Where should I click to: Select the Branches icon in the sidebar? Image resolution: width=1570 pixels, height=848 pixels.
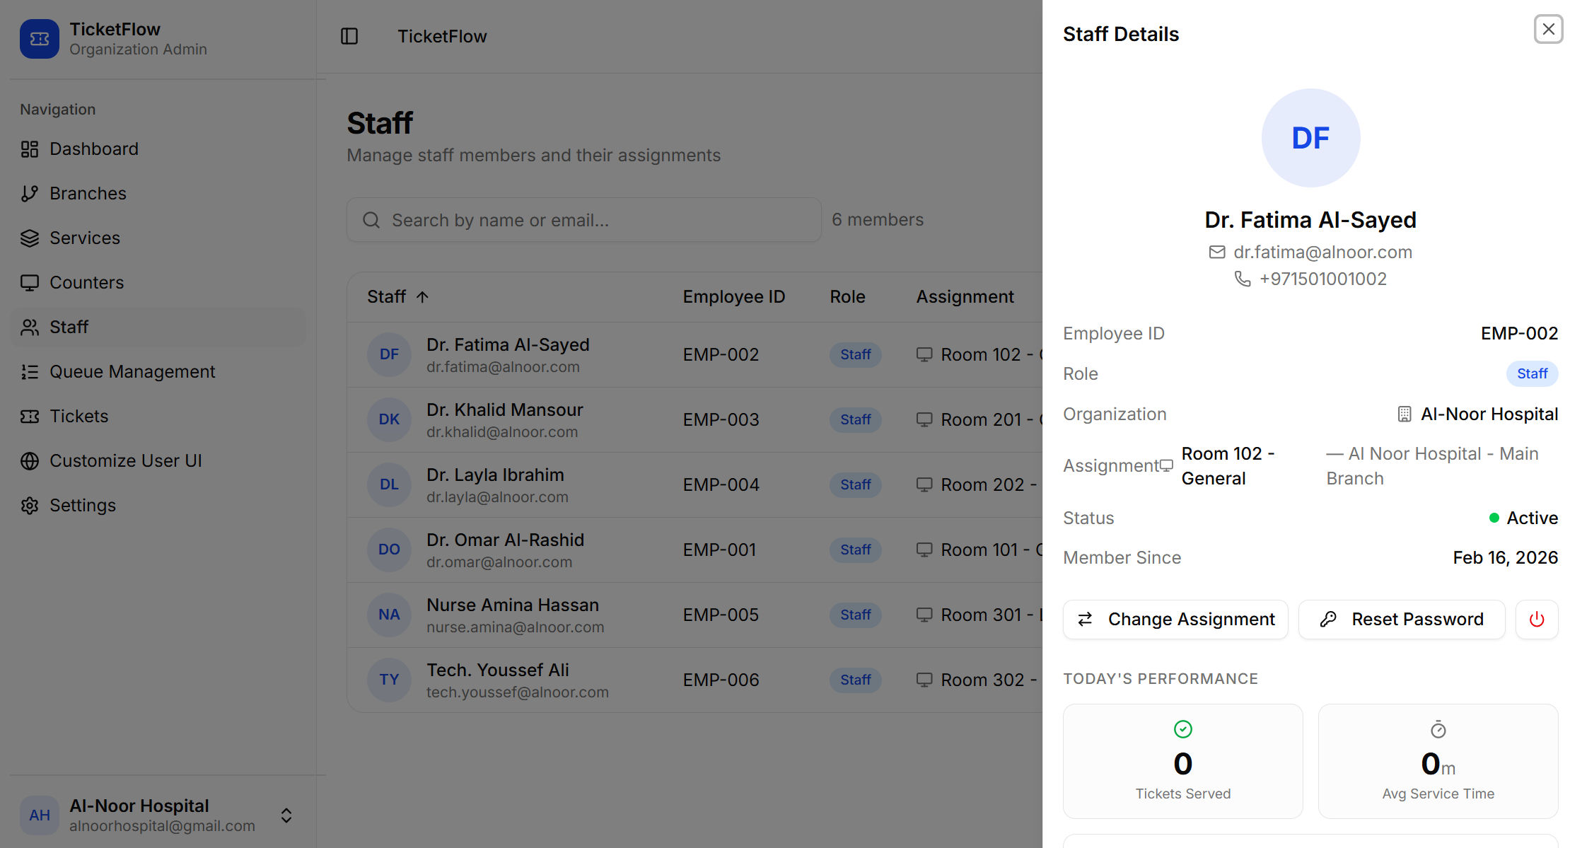click(29, 193)
